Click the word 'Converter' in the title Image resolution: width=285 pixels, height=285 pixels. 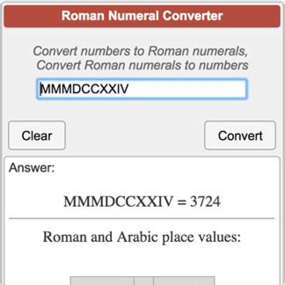click(x=192, y=15)
